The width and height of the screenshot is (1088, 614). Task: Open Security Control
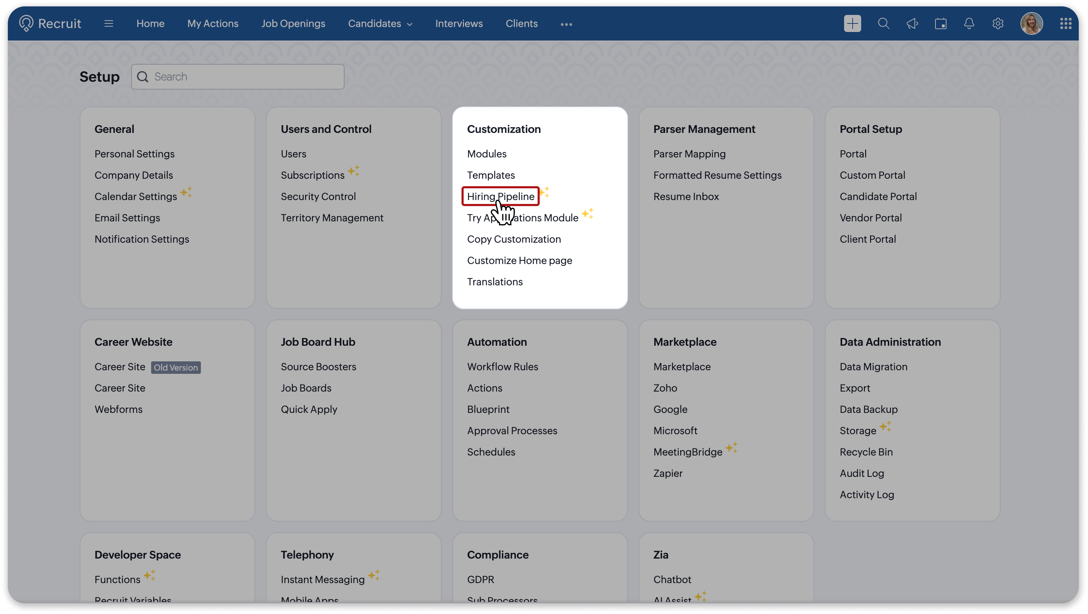[318, 196]
